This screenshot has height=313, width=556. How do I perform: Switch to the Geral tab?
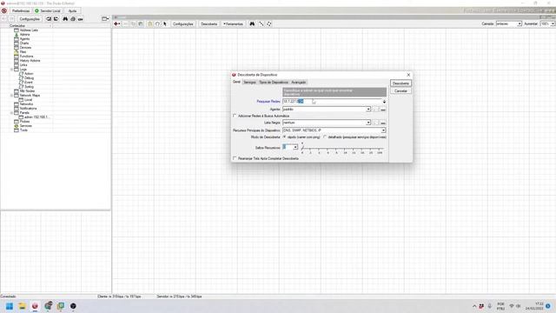coord(236,82)
